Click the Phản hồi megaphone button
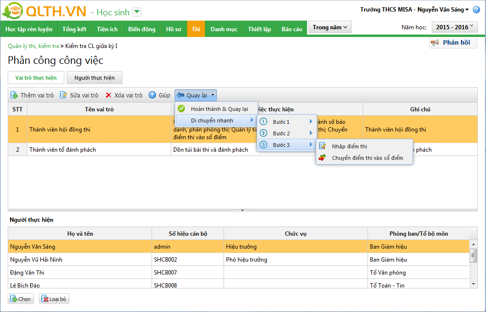 [453, 43]
